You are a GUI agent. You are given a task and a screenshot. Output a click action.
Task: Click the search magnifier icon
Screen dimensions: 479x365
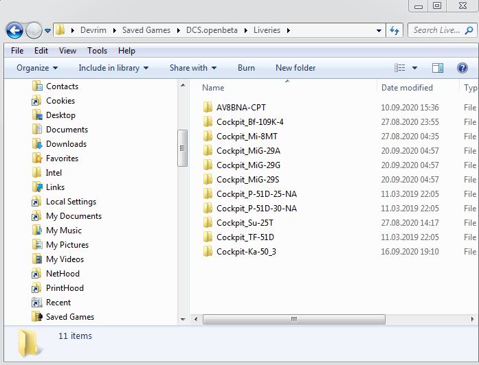[469, 30]
